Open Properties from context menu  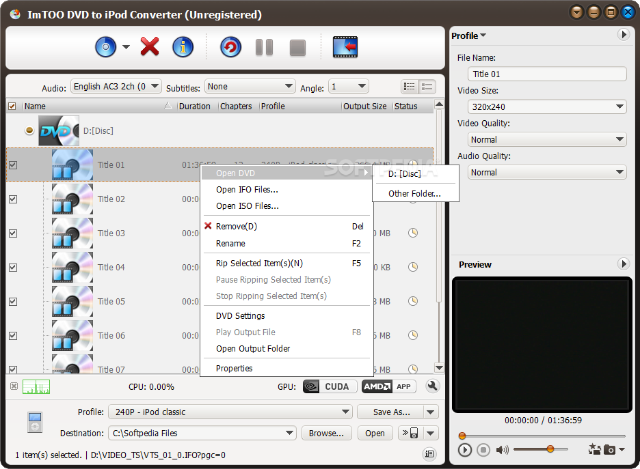(286, 369)
